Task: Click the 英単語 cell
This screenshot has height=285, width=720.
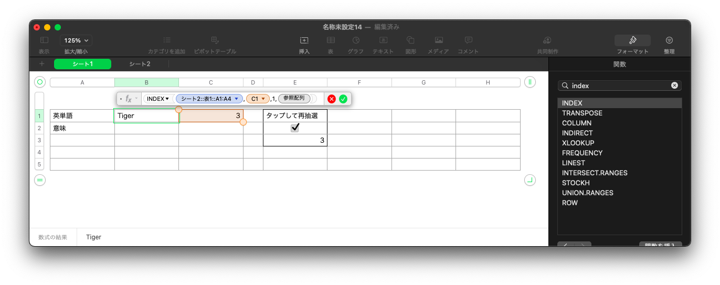Action: coord(82,115)
